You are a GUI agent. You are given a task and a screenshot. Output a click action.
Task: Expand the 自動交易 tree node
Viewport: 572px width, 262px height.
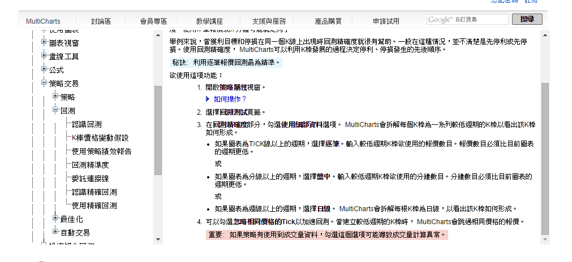[x=55, y=232]
